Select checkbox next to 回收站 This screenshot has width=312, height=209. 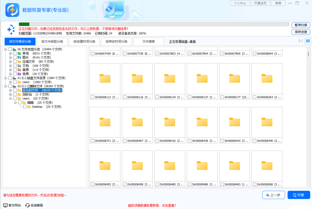point(15,94)
